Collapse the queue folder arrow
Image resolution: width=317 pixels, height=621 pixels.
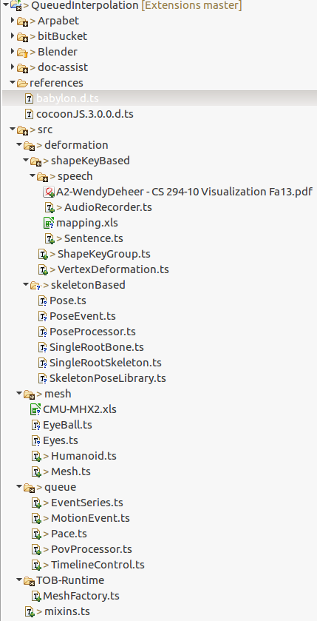pyautogui.click(x=19, y=486)
